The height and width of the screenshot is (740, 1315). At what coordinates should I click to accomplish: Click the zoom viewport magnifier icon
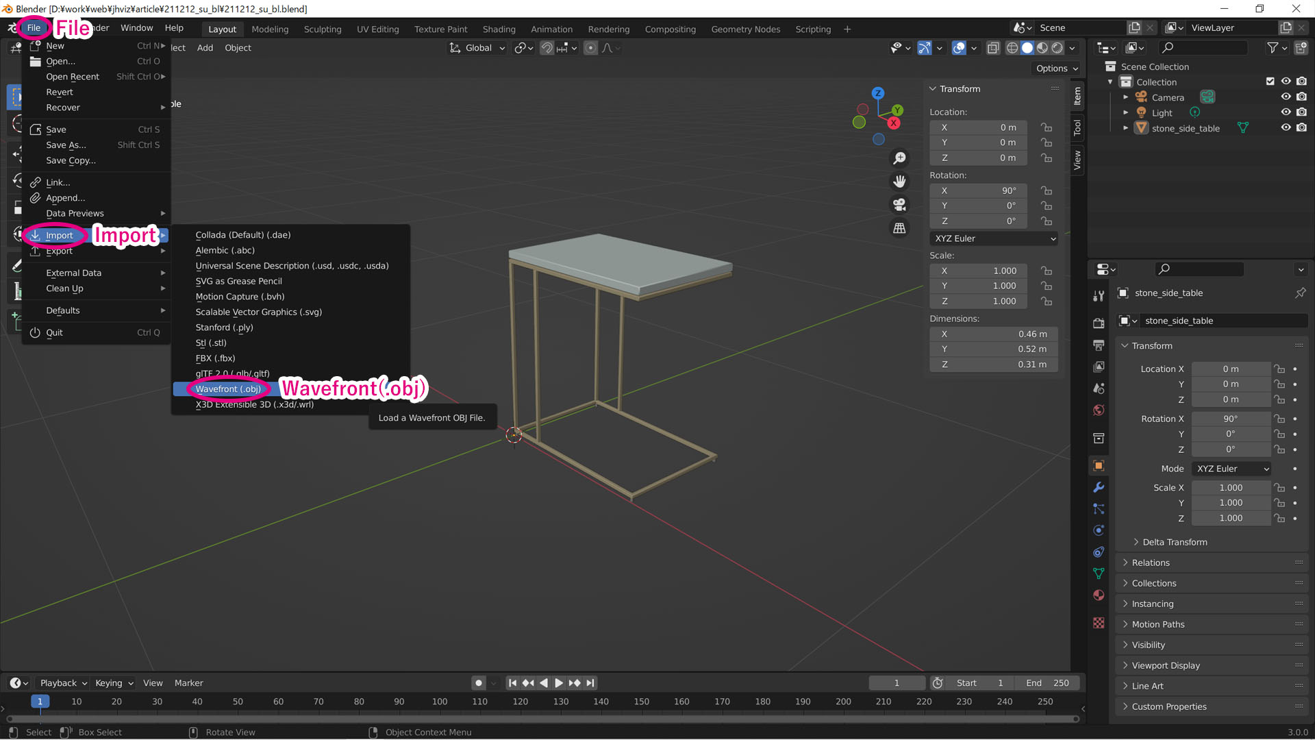[x=899, y=158]
